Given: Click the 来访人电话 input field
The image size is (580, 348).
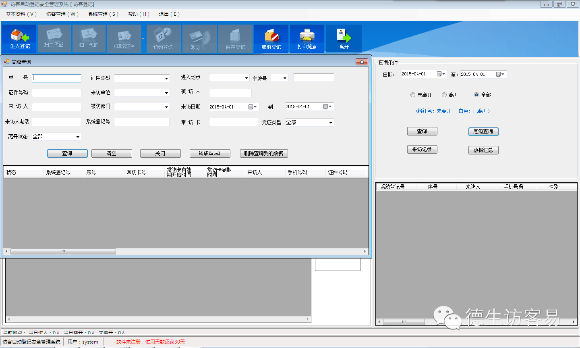Looking at the screenshot, I should 57,122.
